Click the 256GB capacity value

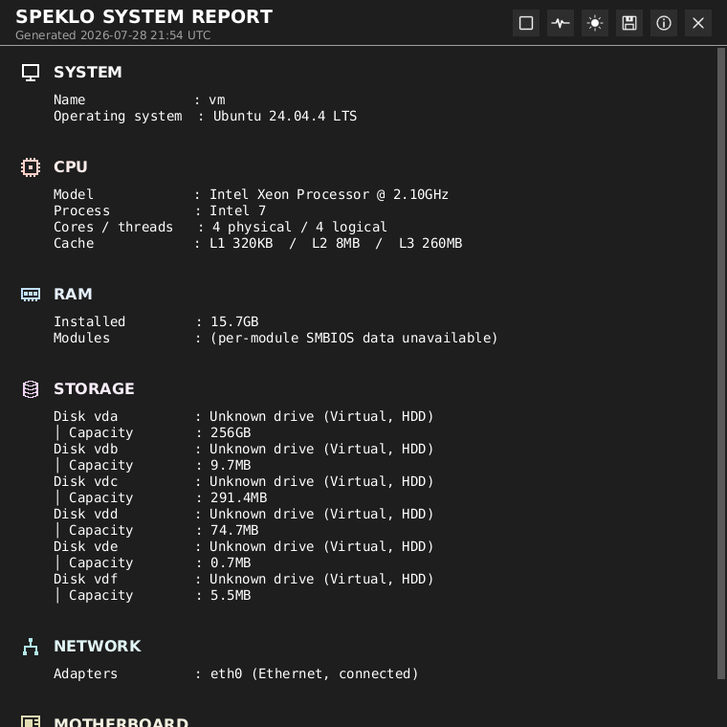pos(231,432)
